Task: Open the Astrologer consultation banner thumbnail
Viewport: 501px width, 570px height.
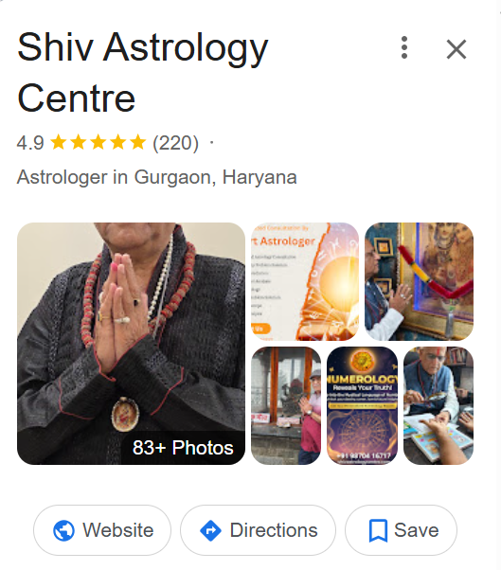Action: (x=305, y=281)
